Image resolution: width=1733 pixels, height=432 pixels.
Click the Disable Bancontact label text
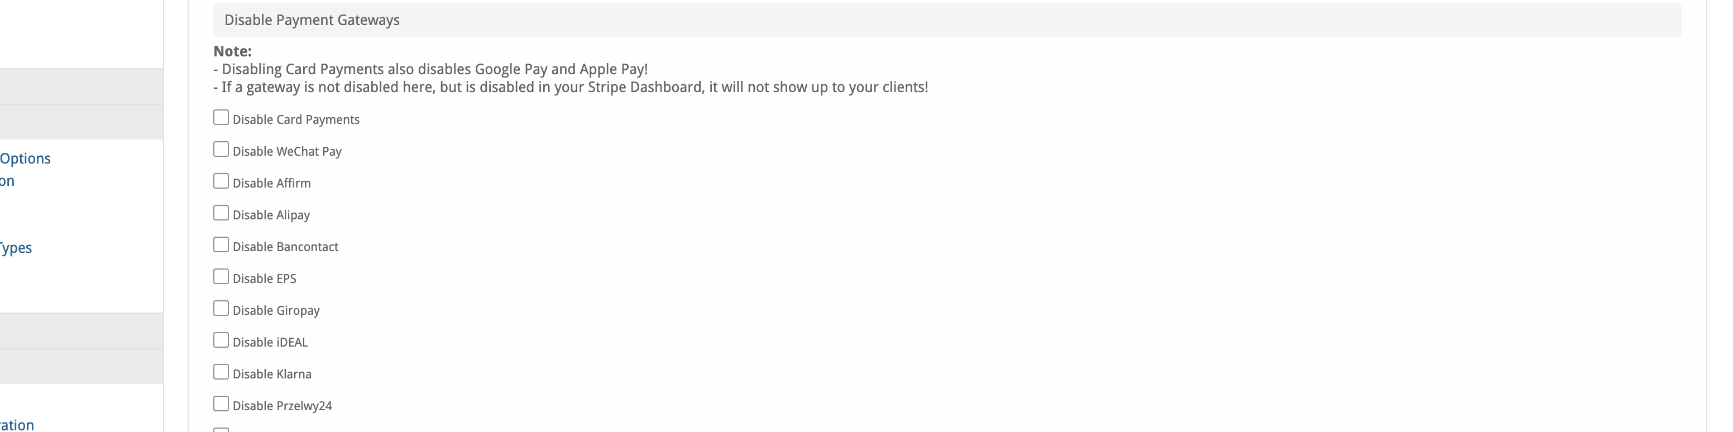[x=285, y=247]
